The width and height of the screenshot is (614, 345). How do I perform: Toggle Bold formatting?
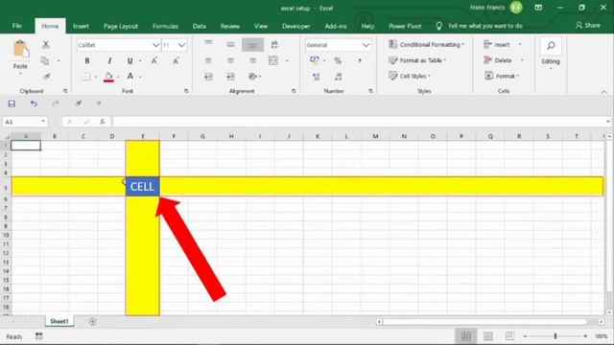click(87, 60)
